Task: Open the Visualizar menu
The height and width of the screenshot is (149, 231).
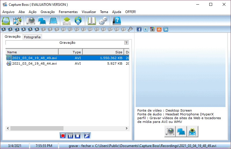Action: pyautogui.click(x=89, y=12)
